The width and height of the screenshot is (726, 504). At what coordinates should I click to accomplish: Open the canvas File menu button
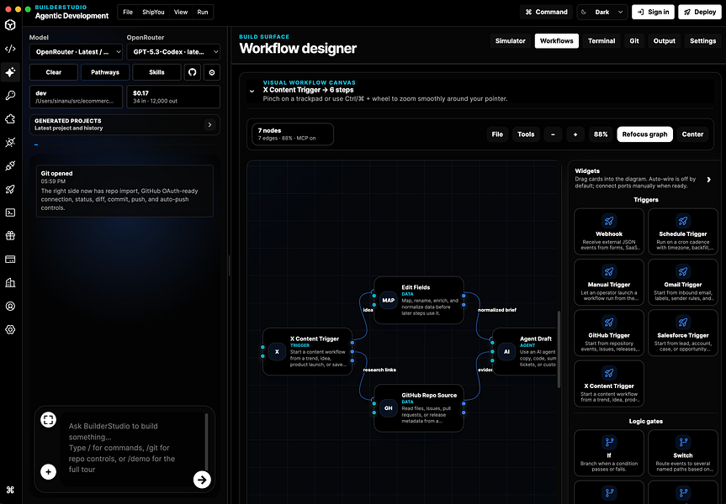[x=497, y=134]
